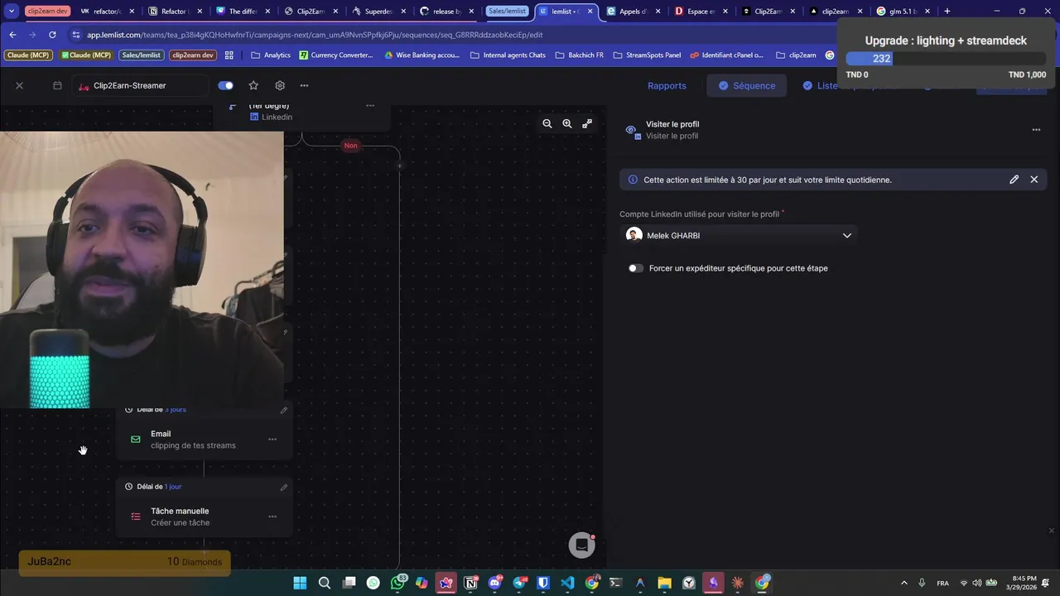Switch to the glm 5.1 browser tab
1060x596 pixels.
click(x=902, y=12)
